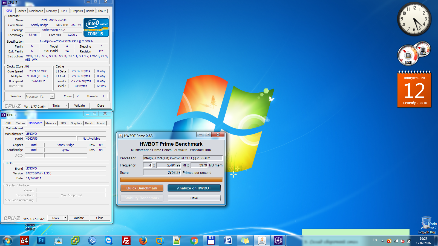The height and width of the screenshot is (246, 438).
Task: Click Save in HWBOT Prime
Action: tap(194, 198)
